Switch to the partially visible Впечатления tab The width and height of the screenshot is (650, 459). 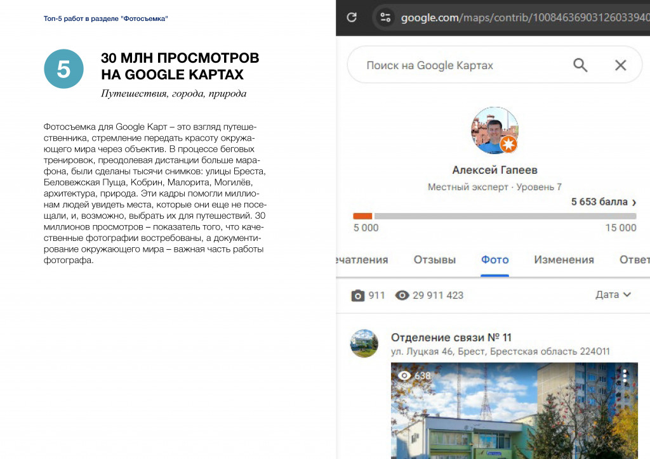pos(362,260)
